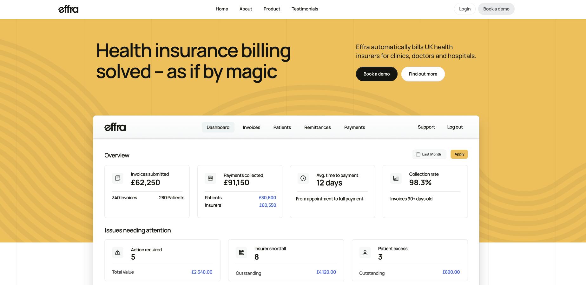Switch to the Invoices tab
The image size is (586, 285).
click(x=252, y=127)
